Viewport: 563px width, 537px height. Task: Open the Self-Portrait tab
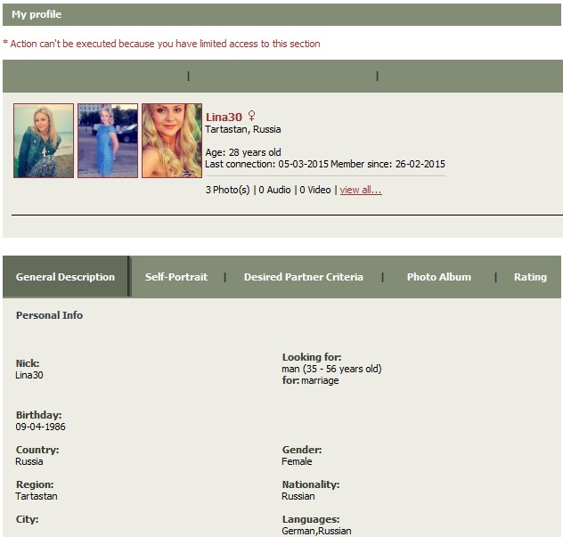[176, 277]
